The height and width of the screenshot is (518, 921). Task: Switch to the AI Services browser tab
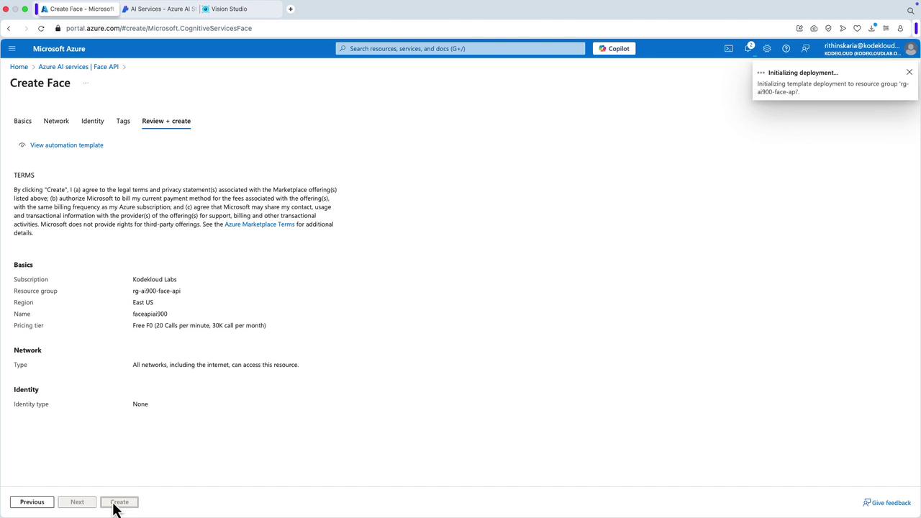pyautogui.click(x=159, y=9)
